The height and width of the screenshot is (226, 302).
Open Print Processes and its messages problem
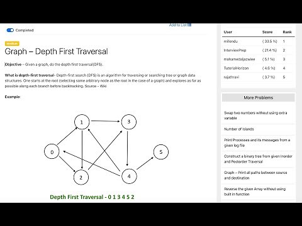pos(257,143)
